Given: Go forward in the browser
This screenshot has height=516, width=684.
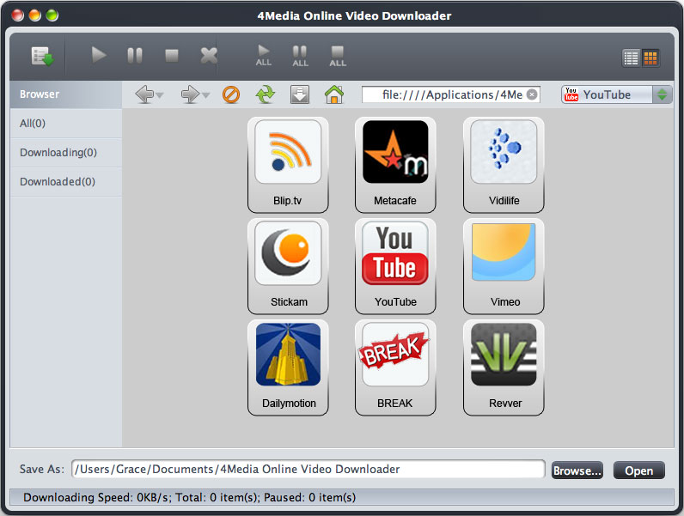Looking at the screenshot, I should [190, 94].
